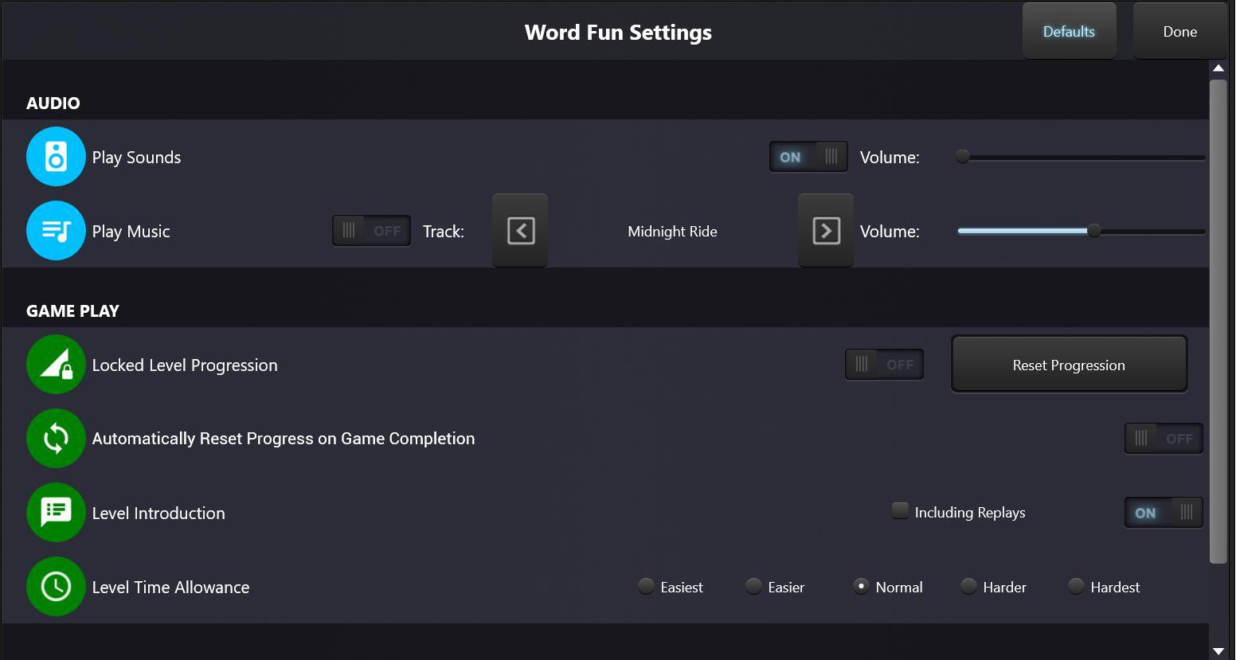Click the Reset Progression button
Screen dimensions: 1236x660
[1070, 365]
